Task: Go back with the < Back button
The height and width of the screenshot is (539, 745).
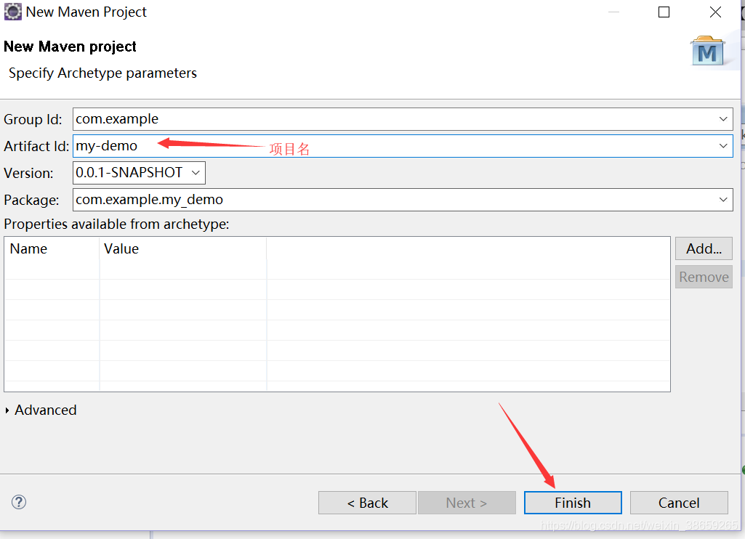Action: click(x=367, y=503)
